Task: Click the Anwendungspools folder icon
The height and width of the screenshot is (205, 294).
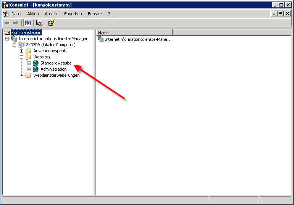Action: tap(28, 51)
